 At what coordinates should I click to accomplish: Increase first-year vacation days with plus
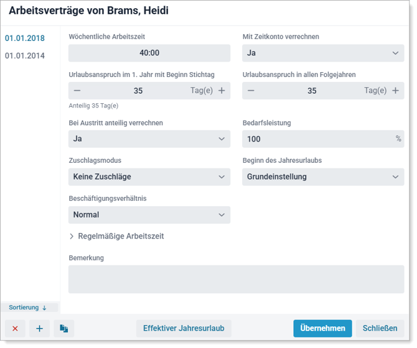tap(222, 91)
